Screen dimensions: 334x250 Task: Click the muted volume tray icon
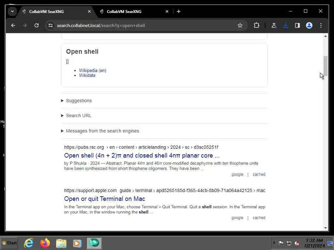297,243
